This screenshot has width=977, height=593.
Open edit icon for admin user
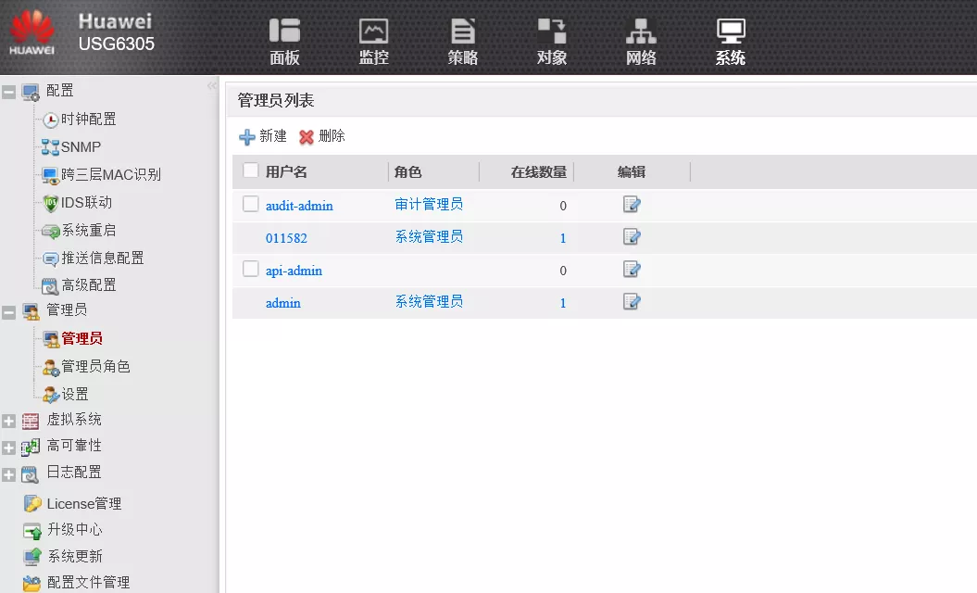[632, 301]
